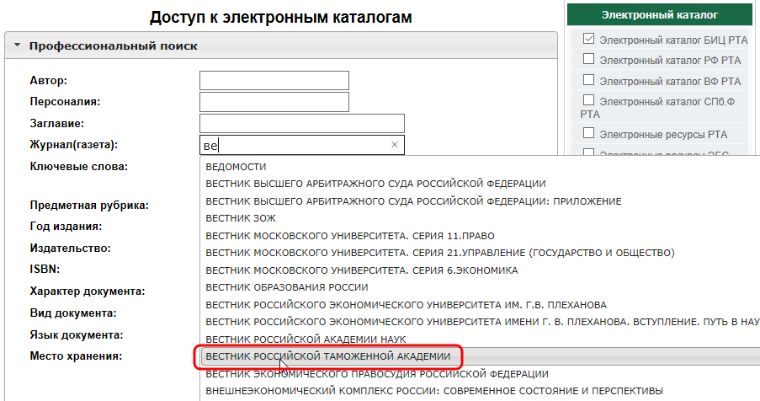Select ВЕСТНИК ЗОЖ suggestion
Viewport: 760px width, 401px height.
(x=241, y=218)
